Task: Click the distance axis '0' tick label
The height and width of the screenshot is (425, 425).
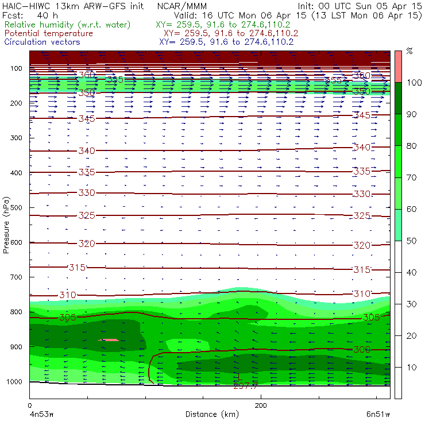Action: coord(29,405)
